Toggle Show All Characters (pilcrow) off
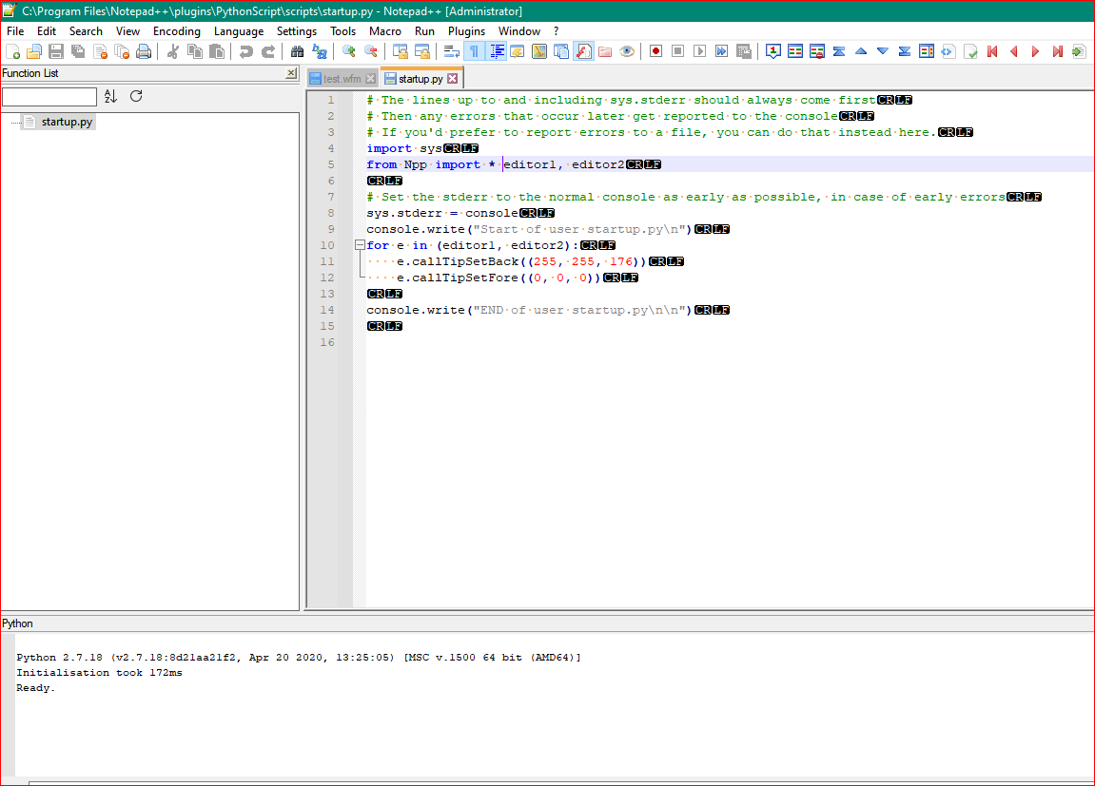 473,50
